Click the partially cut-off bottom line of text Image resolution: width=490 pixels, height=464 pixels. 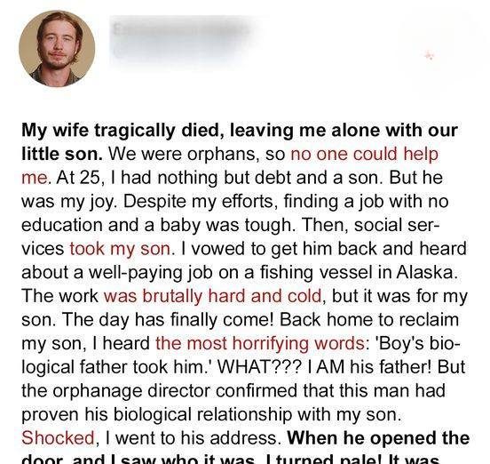(231, 460)
